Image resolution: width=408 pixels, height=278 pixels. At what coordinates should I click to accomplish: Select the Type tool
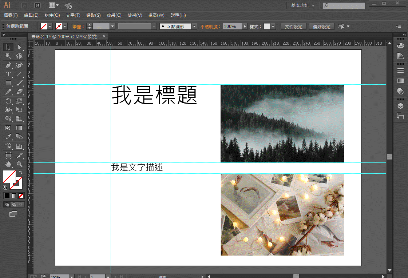click(8, 74)
